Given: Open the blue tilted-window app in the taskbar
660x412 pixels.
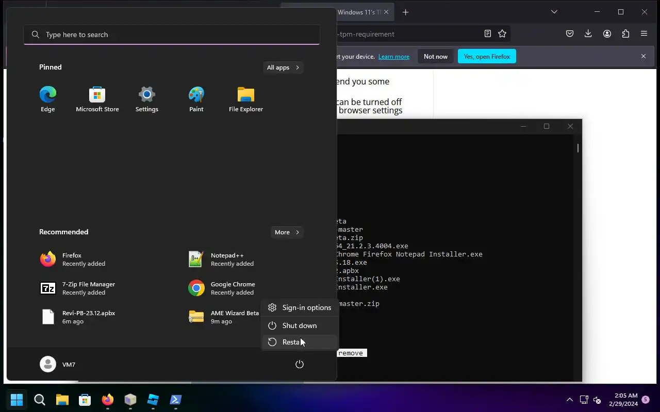Looking at the screenshot, I should point(153,400).
